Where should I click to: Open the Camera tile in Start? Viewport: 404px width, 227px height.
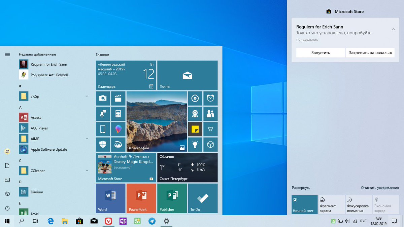[x=103, y=98]
